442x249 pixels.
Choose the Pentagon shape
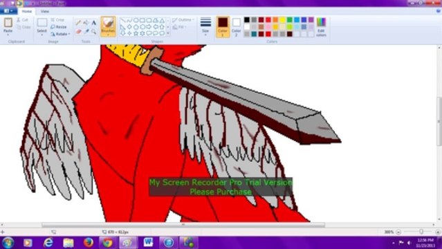pos(136,27)
